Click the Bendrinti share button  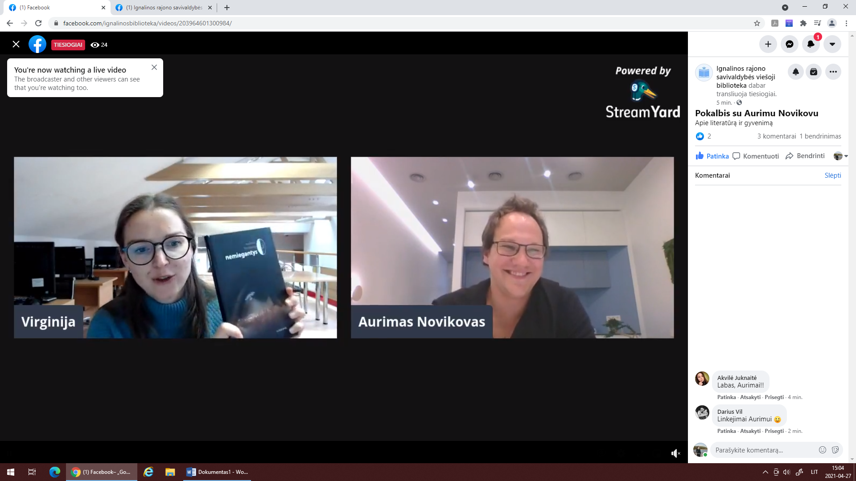805,156
